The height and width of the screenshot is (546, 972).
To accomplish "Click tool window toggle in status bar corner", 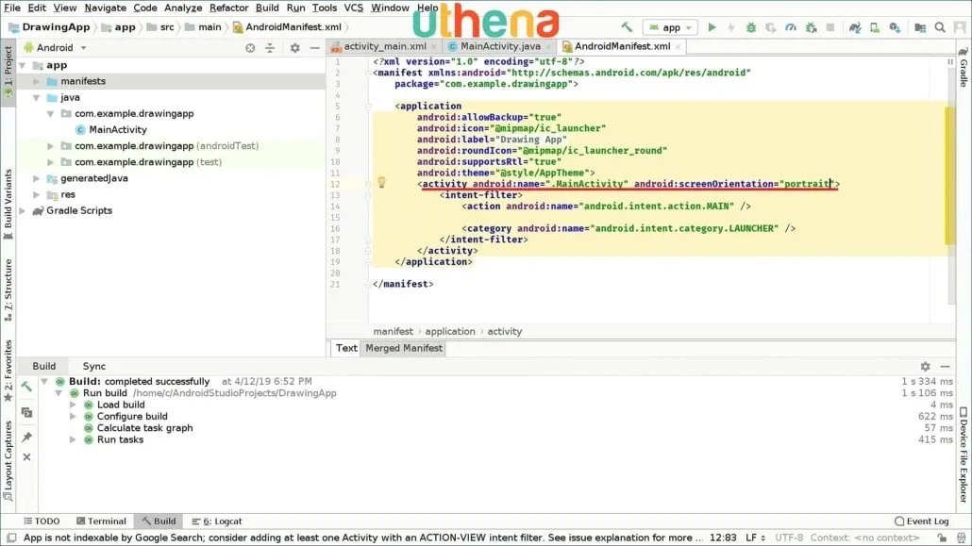I will (11, 538).
